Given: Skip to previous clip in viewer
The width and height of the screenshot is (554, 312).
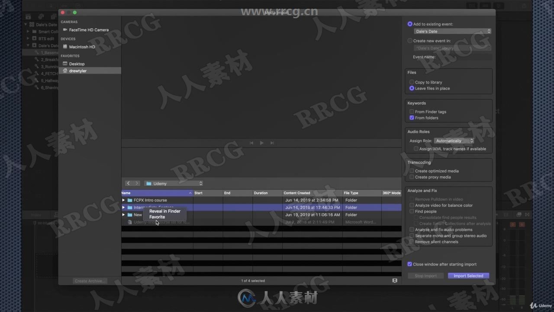Looking at the screenshot, I should (x=251, y=143).
